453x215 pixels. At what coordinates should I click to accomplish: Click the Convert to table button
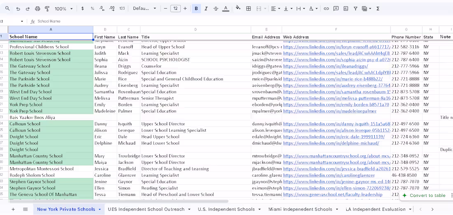click(424, 195)
